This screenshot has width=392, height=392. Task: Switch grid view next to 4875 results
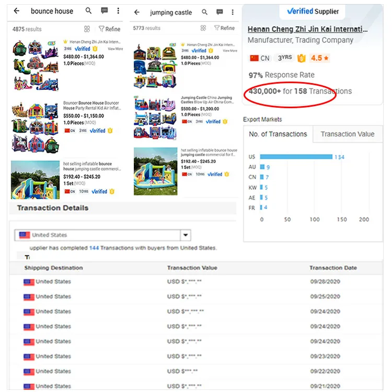pyautogui.click(x=87, y=29)
